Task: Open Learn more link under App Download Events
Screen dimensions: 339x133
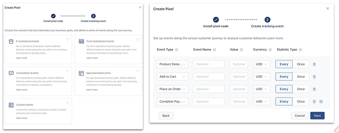Action: coord(92,90)
